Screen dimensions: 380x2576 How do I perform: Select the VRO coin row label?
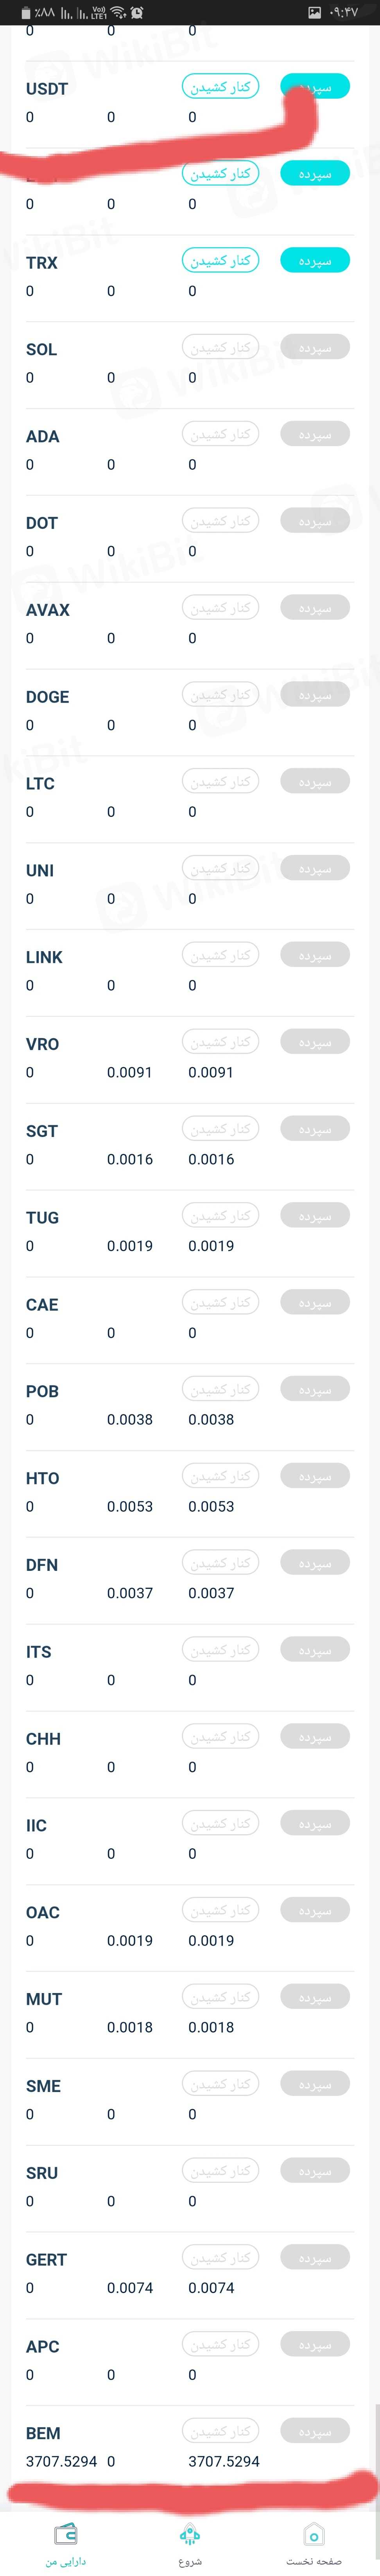point(42,1044)
